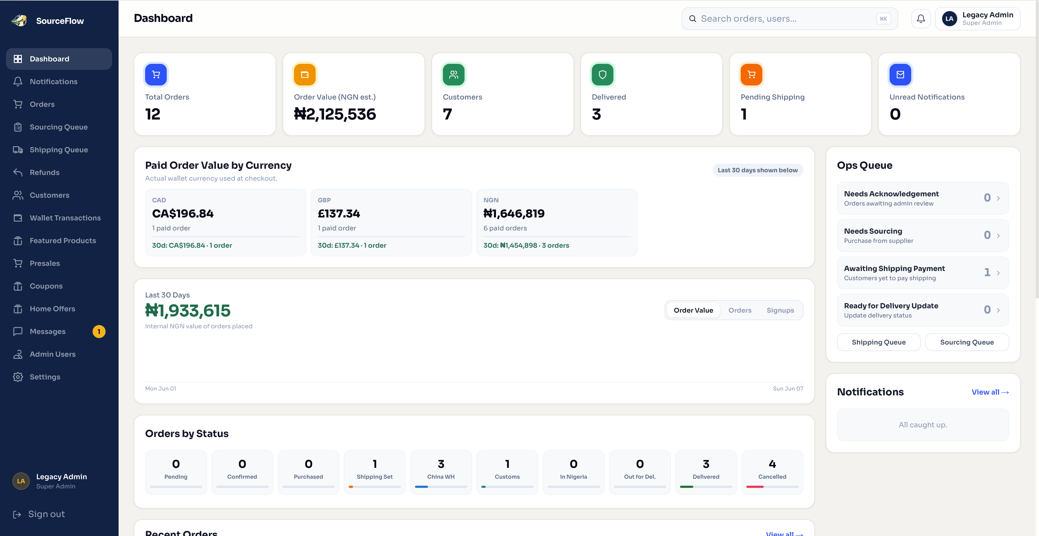Click the "Last 30 days shown below" badge
This screenshot has width=1039, height=536.
click(x=757, y=170)
